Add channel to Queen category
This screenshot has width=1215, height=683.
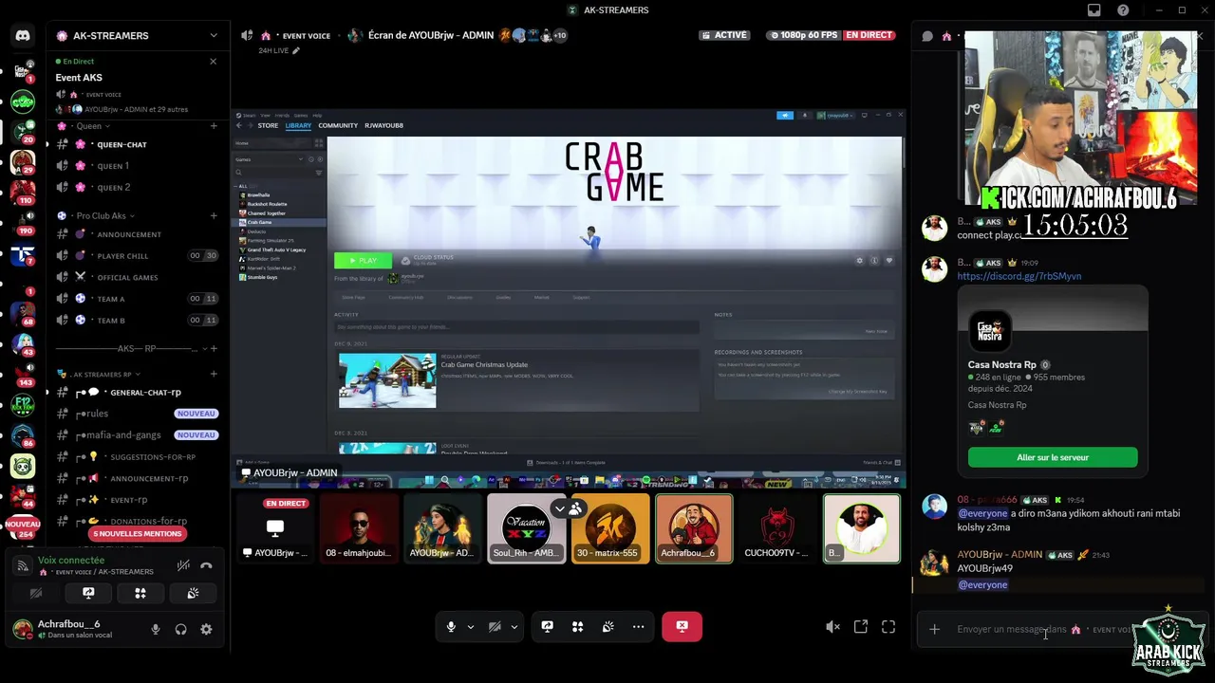pos(214,125)
